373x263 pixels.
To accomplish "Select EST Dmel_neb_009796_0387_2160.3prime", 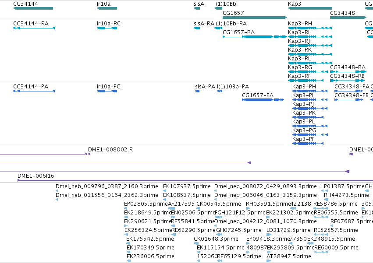I will [x=57, y=191].
